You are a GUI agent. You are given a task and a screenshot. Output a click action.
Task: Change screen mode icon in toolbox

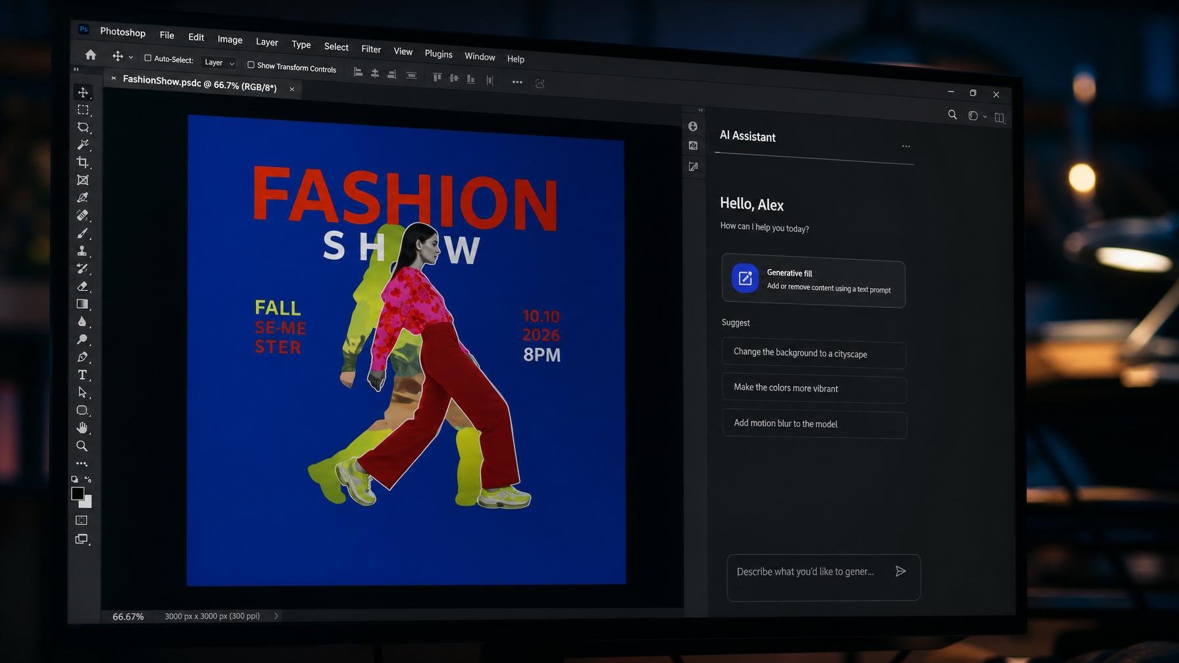point(82,539)
